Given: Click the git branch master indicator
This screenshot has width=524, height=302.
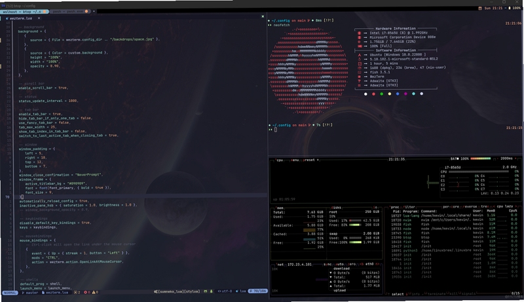Looking at the screenshot, I should point(30,292).
